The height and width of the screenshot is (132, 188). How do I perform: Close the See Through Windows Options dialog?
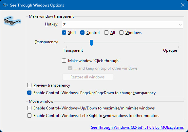(183, 5)
